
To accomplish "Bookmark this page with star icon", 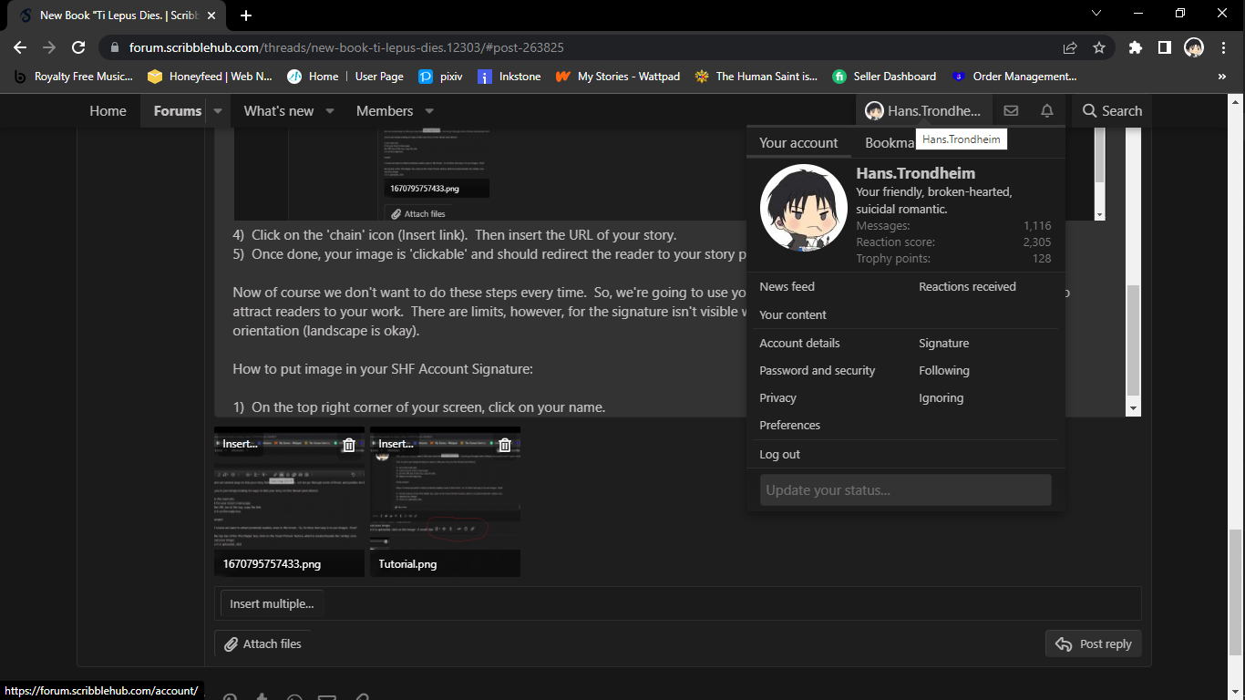I will pyautogui.click(x=1099, y=47).
